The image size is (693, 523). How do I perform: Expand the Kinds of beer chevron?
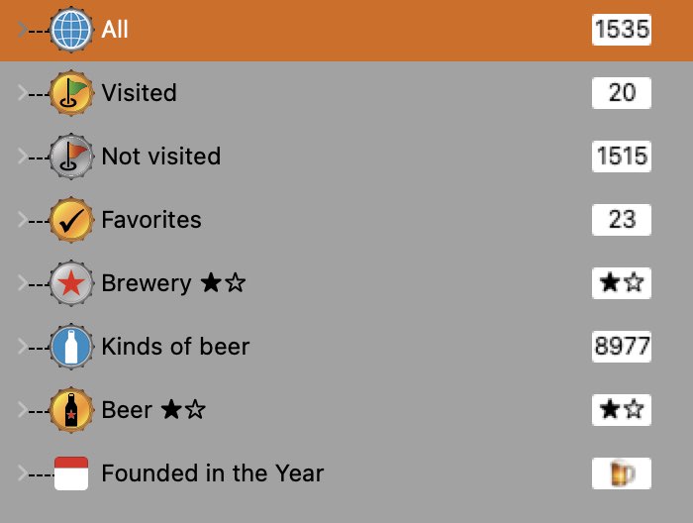(22, 346)
